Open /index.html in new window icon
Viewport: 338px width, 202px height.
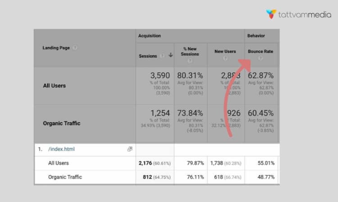(130, 149)
